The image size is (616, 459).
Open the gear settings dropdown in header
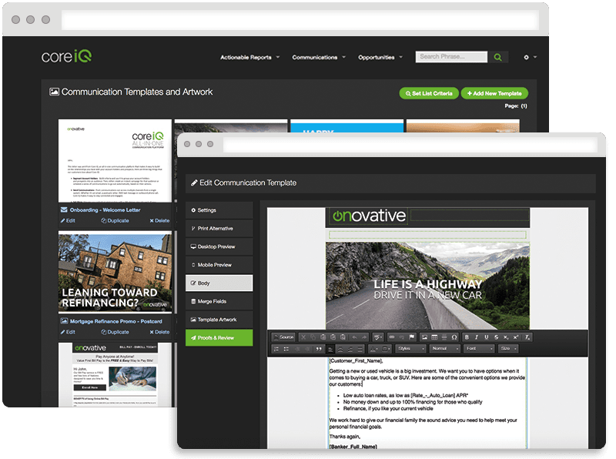click(x=530, y=57)
